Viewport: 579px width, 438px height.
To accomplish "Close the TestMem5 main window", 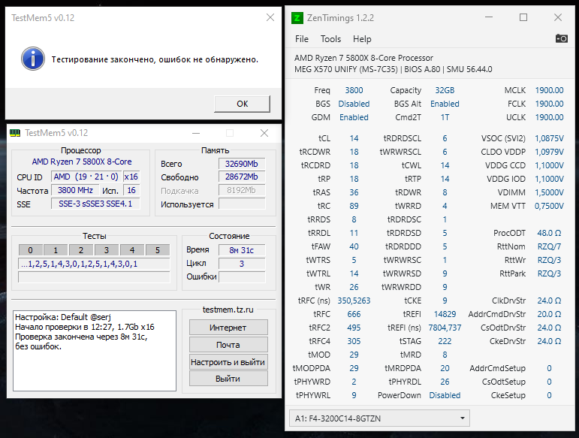I will 264,133.
